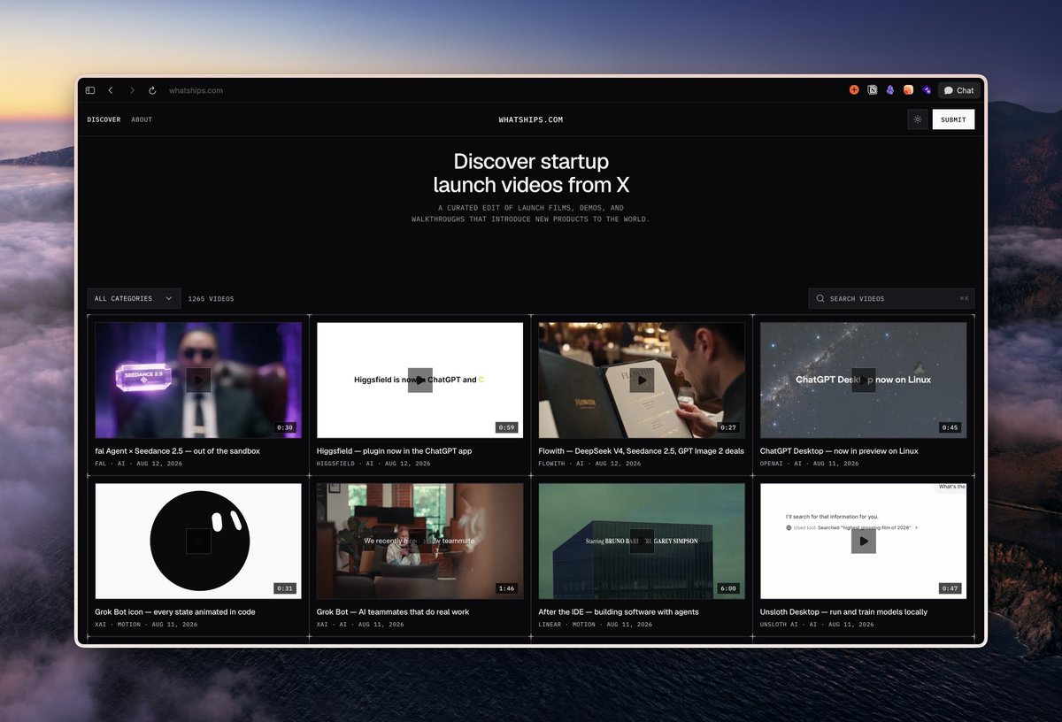The width and height of the screenshot is (1062, 722).
Task: Play the fal Agent × Seedance 2.5 video
Action: pos(198,380)
